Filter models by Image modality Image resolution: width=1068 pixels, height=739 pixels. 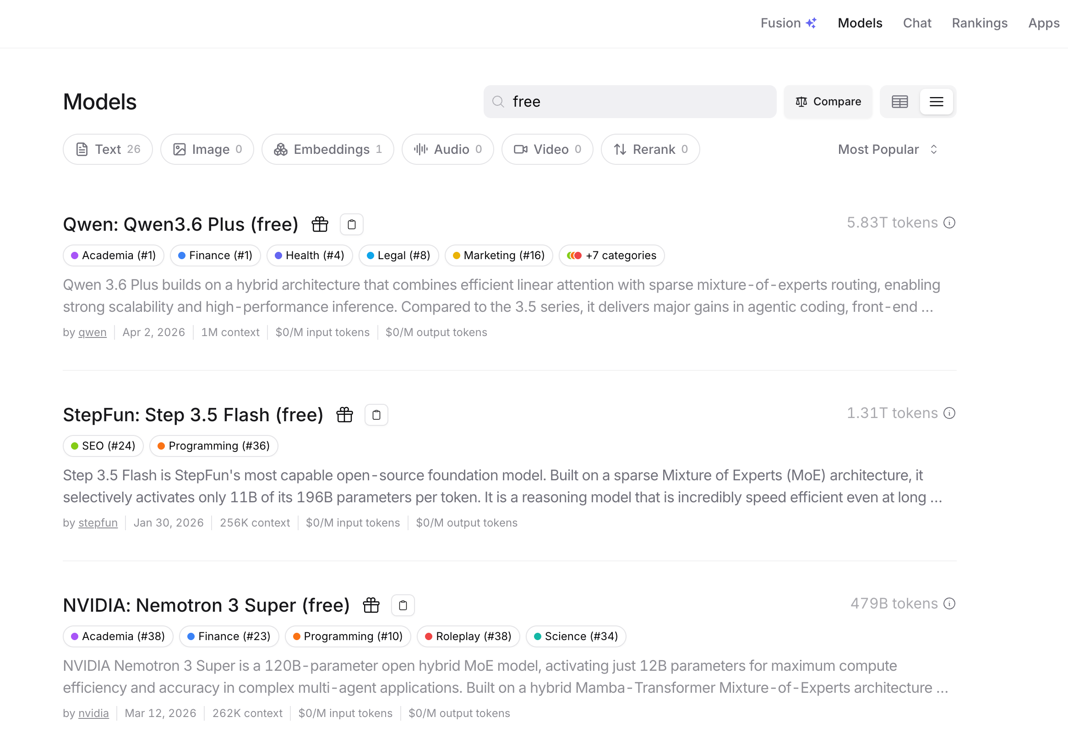(x=207, y=149)
